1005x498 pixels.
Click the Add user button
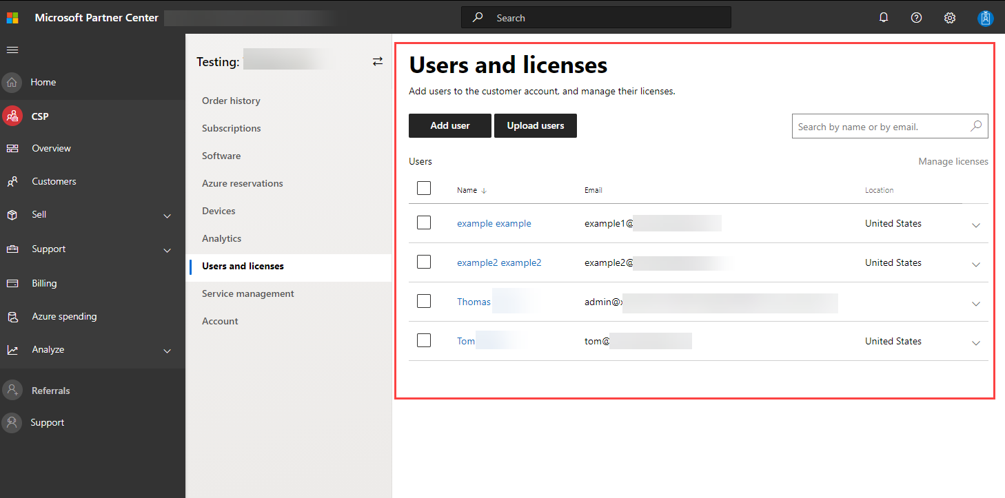[x=449, y=125]
